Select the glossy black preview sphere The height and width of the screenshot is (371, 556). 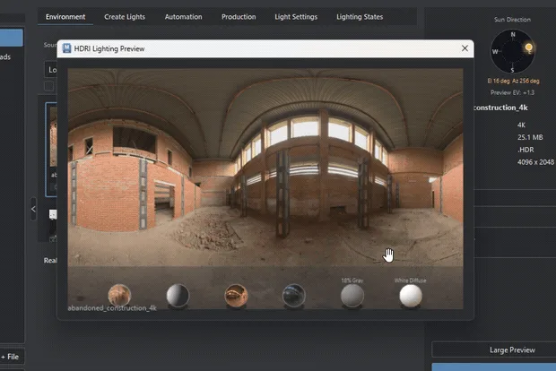[x=294, y=295]
